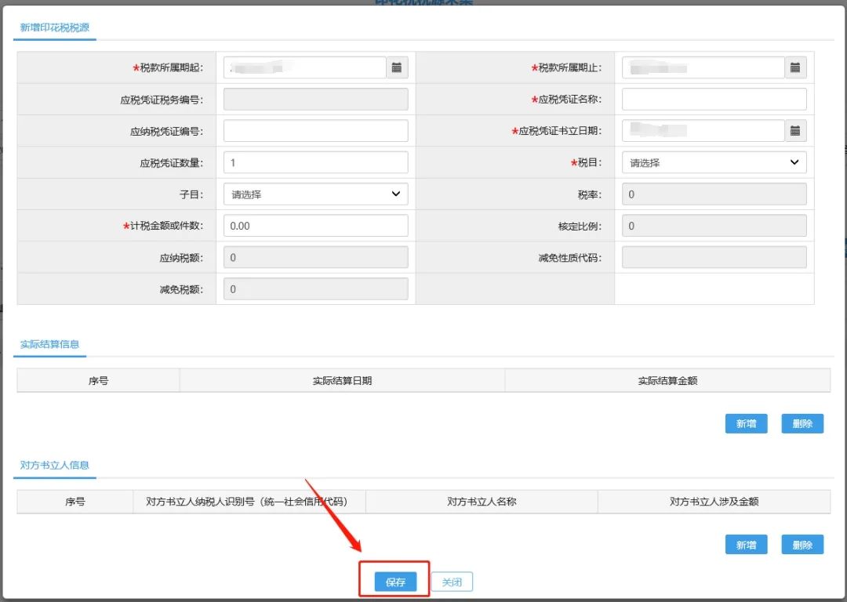Click the 应税凭证书立日期 date field
This screenshot has height=602, width=847.
point(703,131)
